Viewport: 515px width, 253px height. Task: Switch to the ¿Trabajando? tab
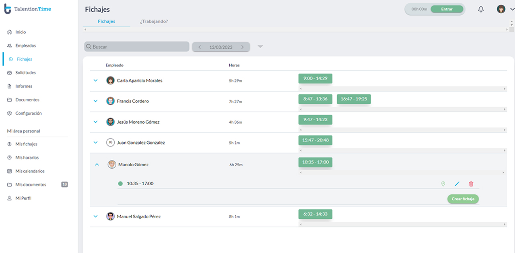click(x=154, y=21)
